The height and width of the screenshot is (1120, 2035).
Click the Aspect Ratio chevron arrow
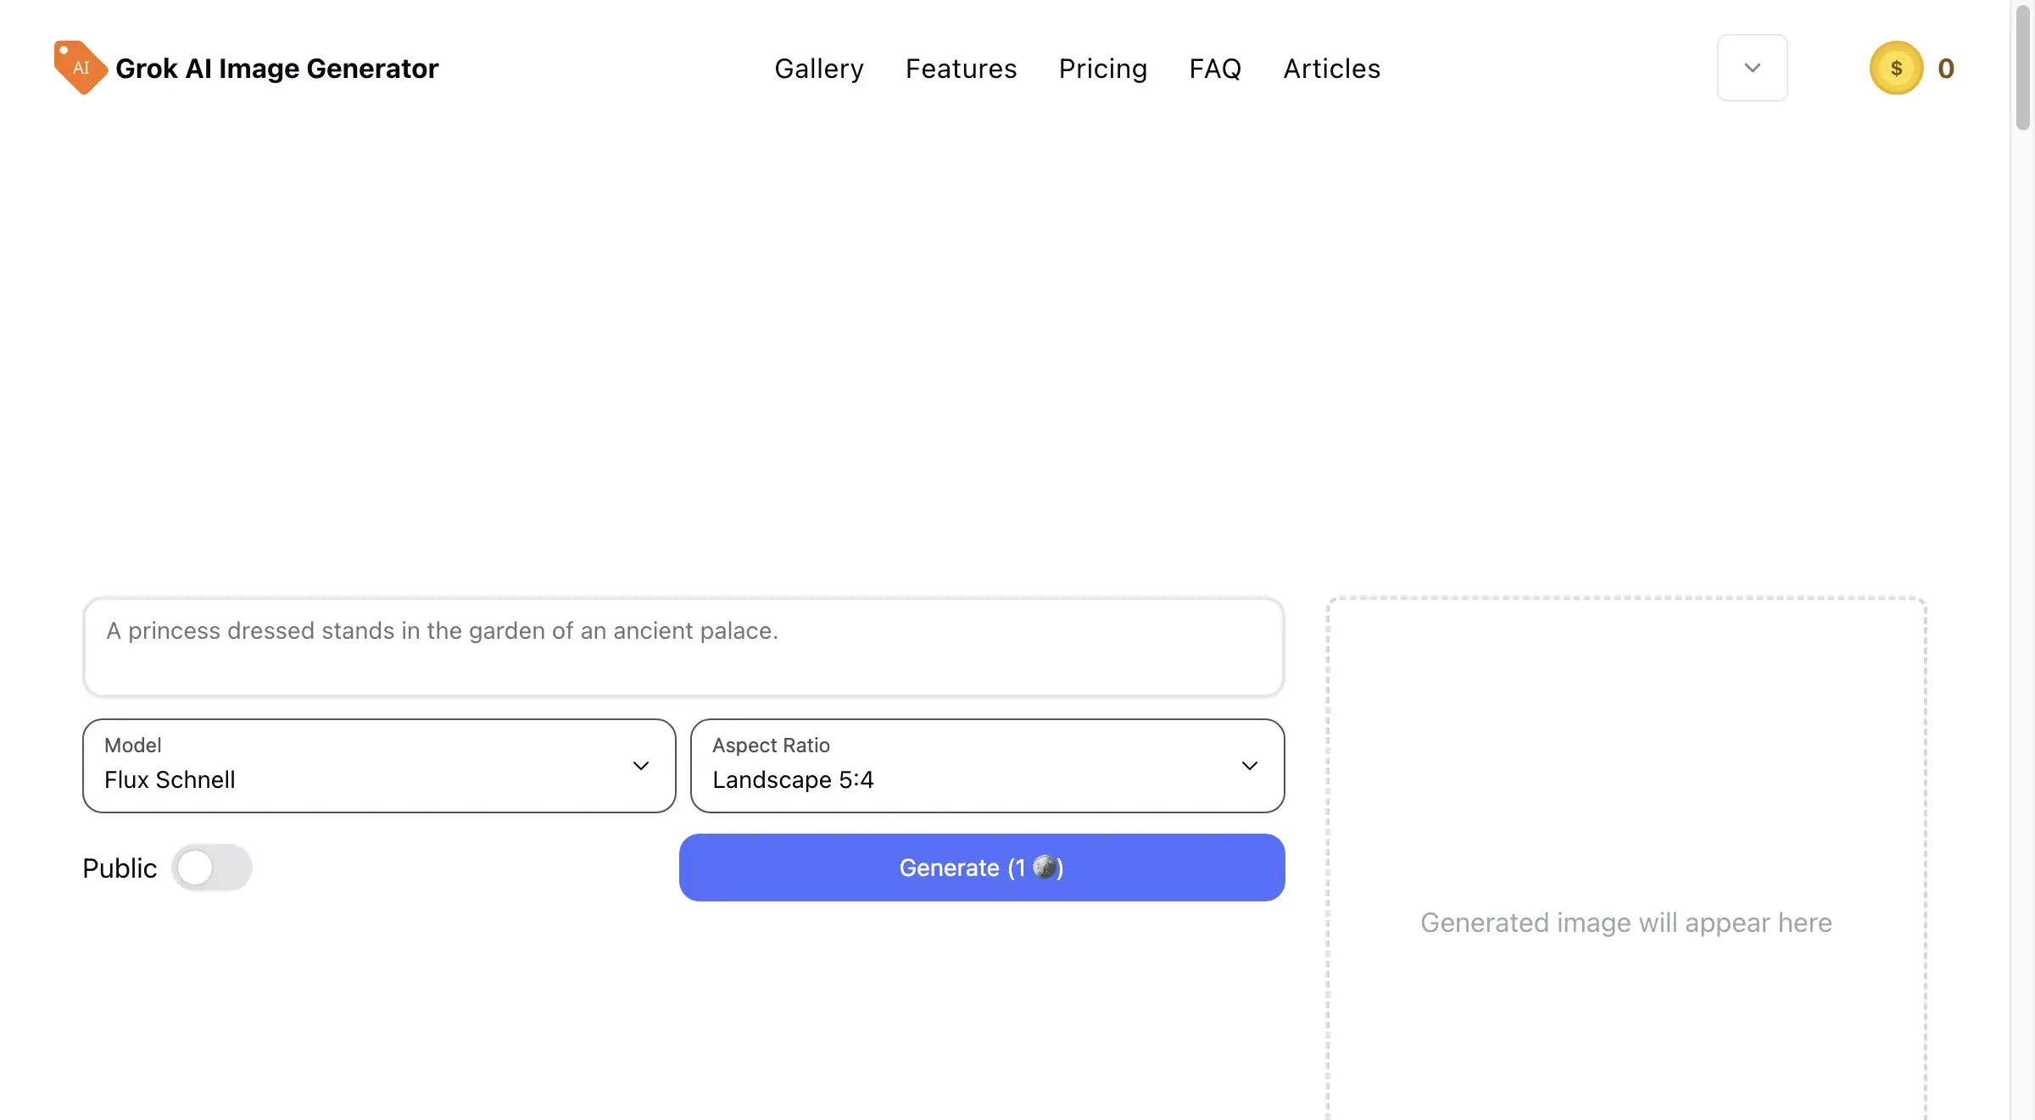(1249, 766)
